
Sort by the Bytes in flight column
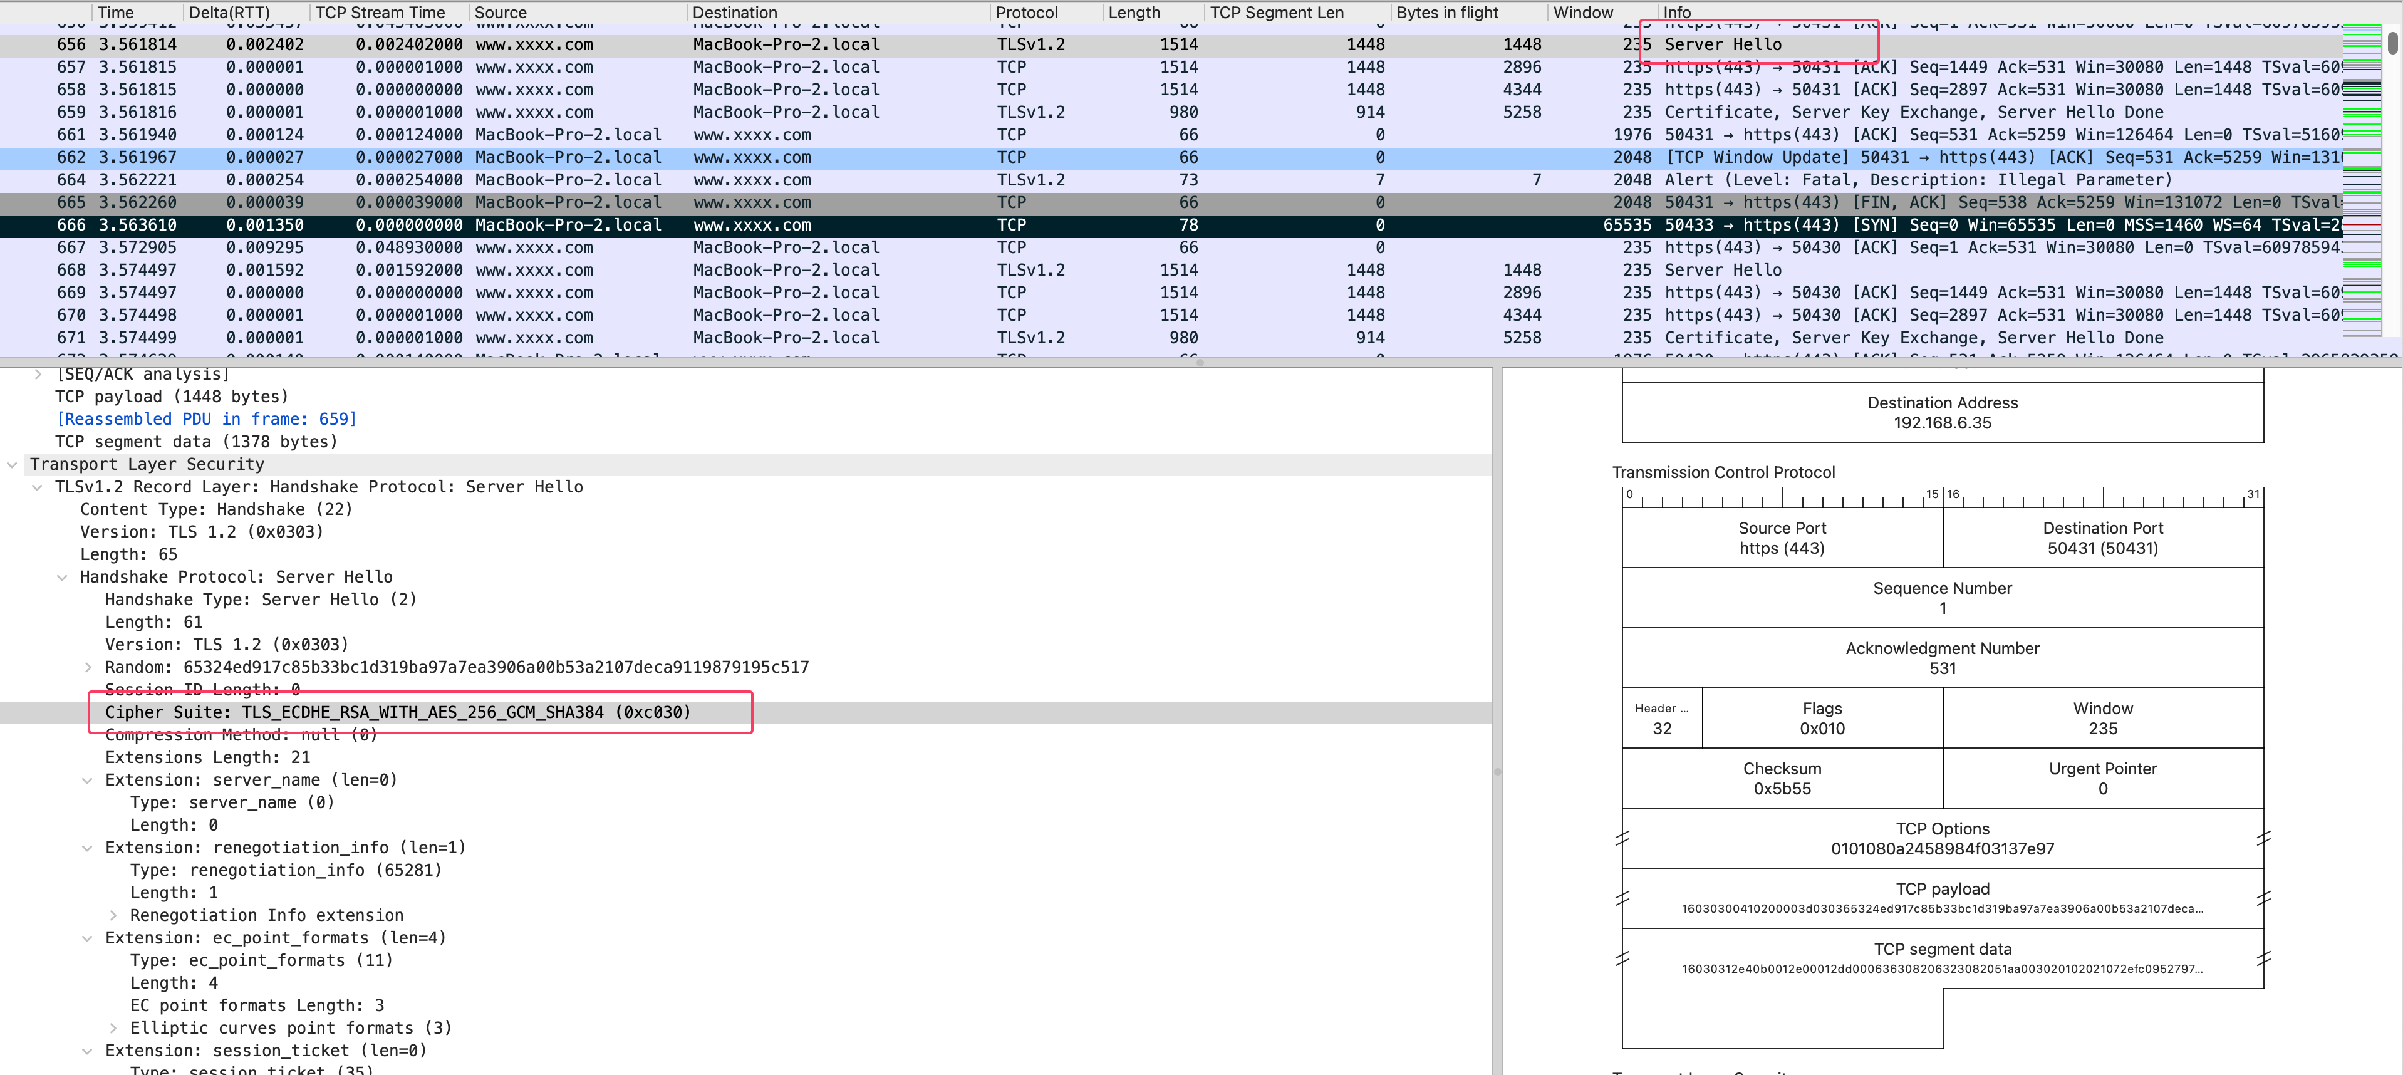tap(1447, 12)
